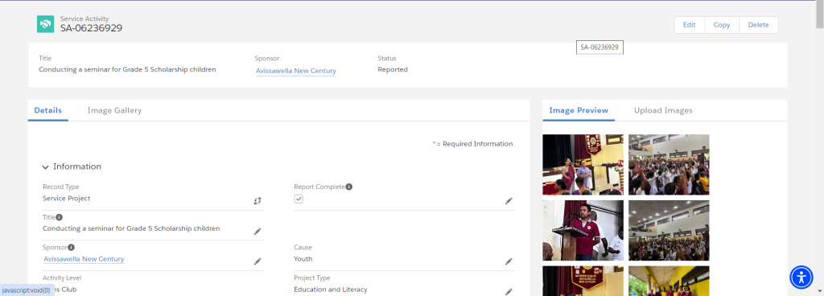Click the Delete button
The width and height of the screenshot is (824, 296).
coord(758,25)
